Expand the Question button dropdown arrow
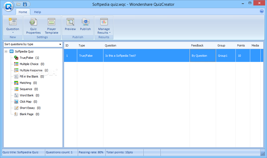This screenshot has height=158, width=267. click(13, 33)
